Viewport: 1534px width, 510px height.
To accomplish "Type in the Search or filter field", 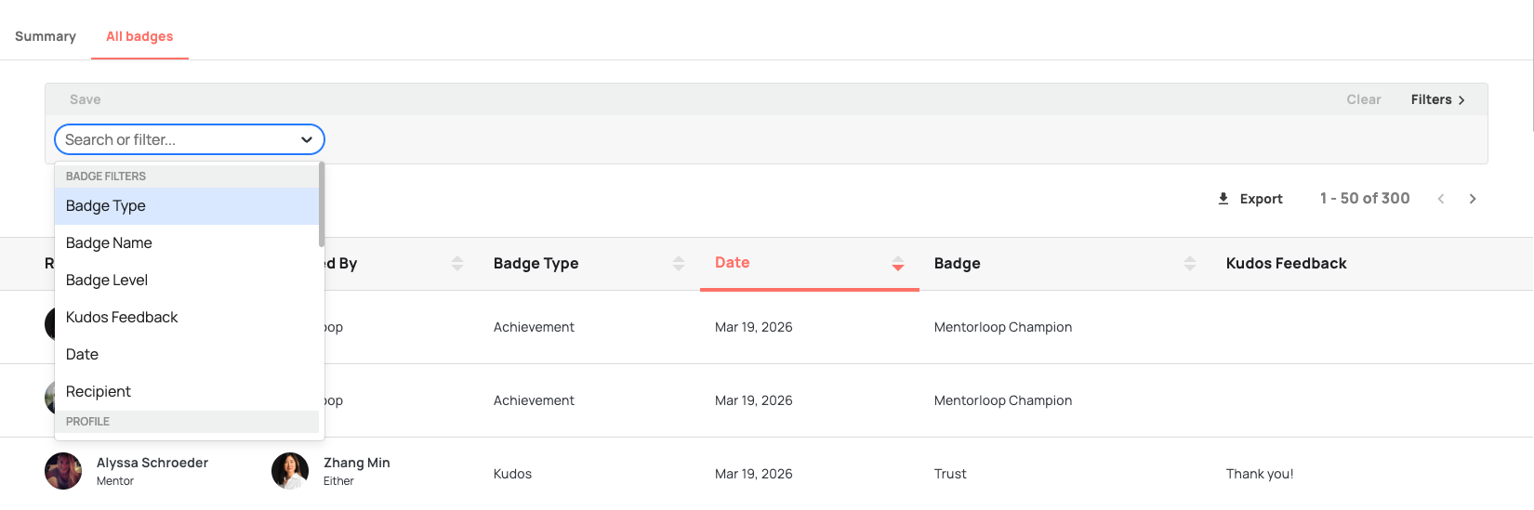I will pyautogui.click(x=177, y=140).
